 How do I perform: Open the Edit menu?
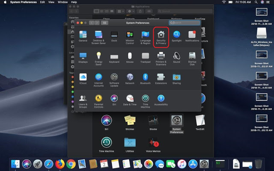pyautogui.click(x=42, y=2)
